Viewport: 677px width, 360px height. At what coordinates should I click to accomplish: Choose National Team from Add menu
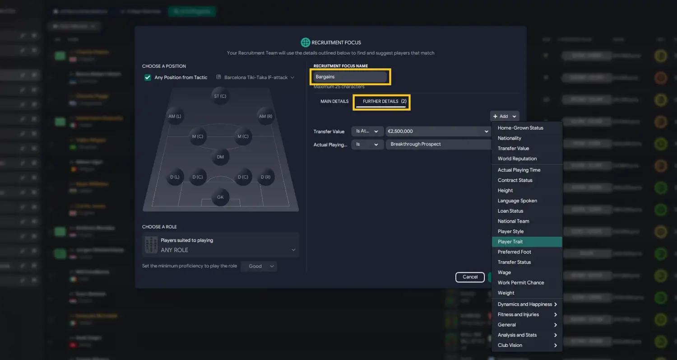pos(527,221)
